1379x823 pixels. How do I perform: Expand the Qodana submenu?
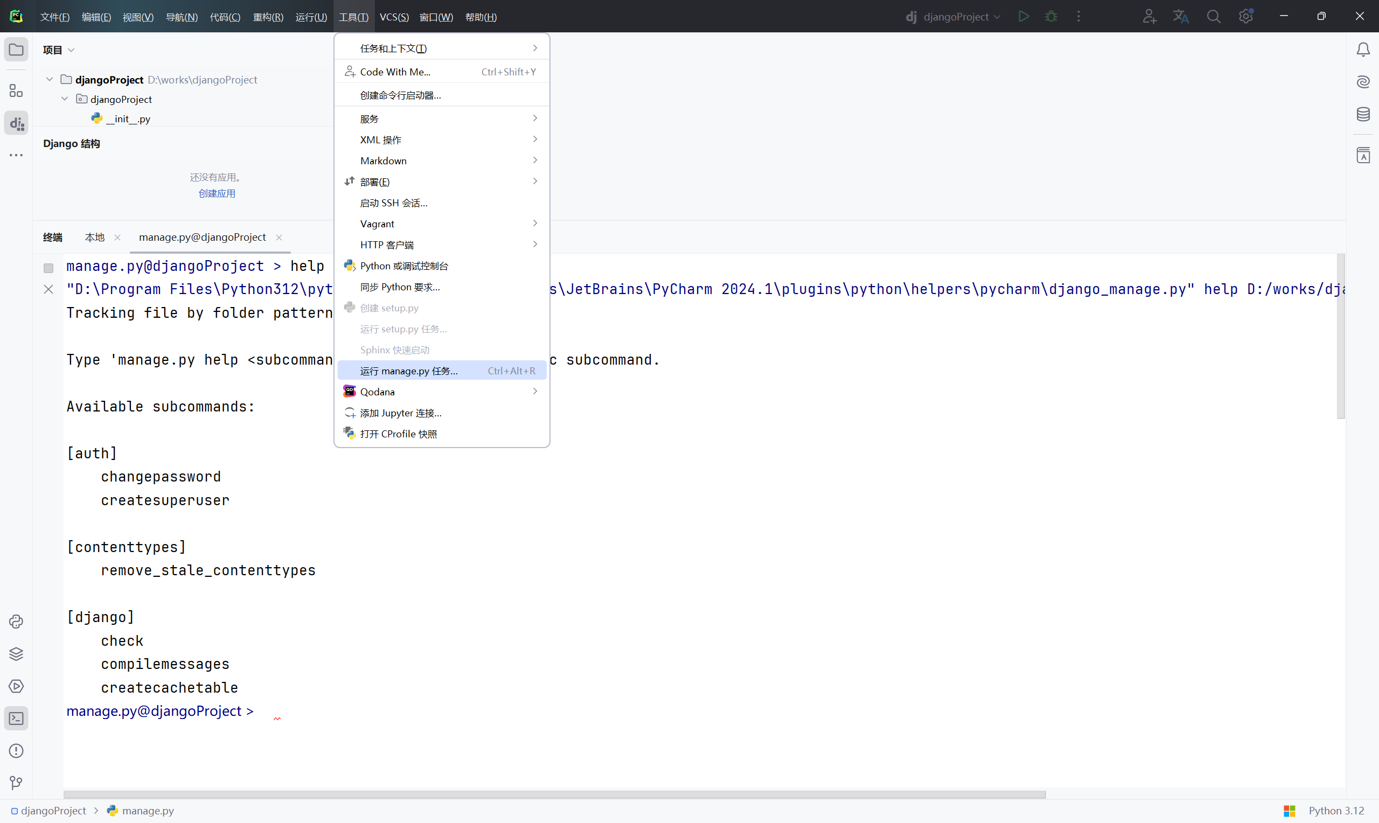click(441, 392)
